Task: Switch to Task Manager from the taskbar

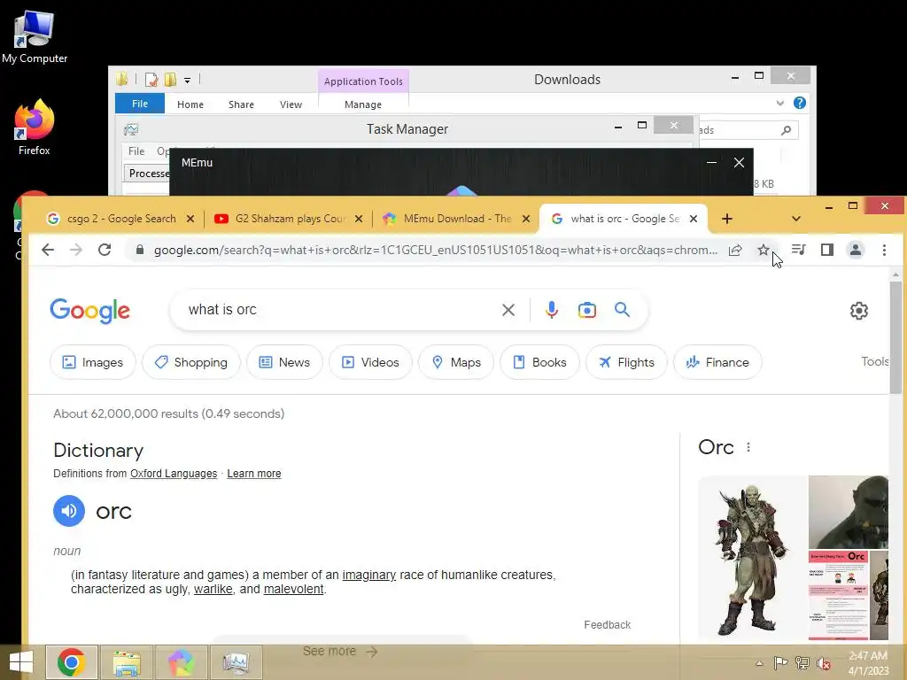Action: click(x=236, y=662)
